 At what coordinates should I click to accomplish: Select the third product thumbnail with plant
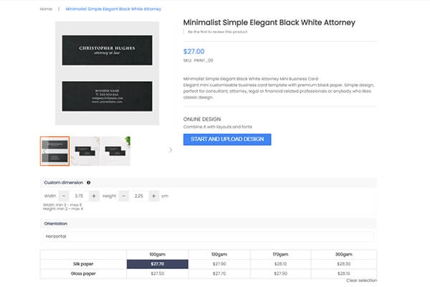point(115,151)
